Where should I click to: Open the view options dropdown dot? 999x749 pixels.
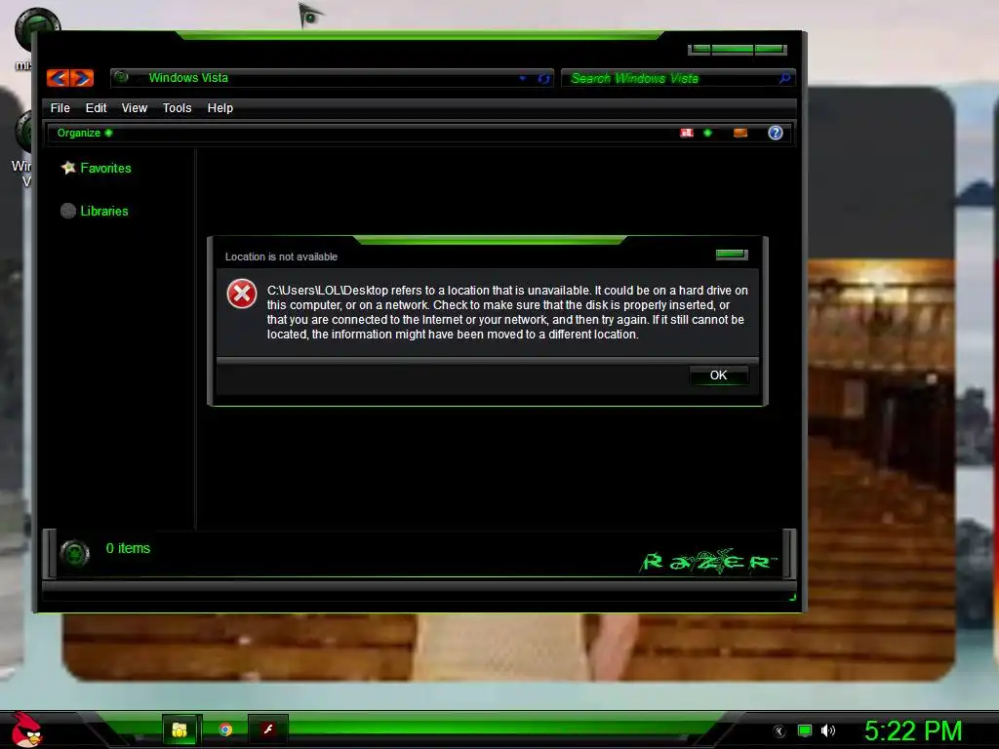707,133
